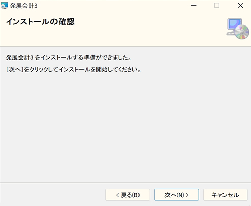
Task: Minimize the 発展会計3 installer window
Action: (193, 6)
